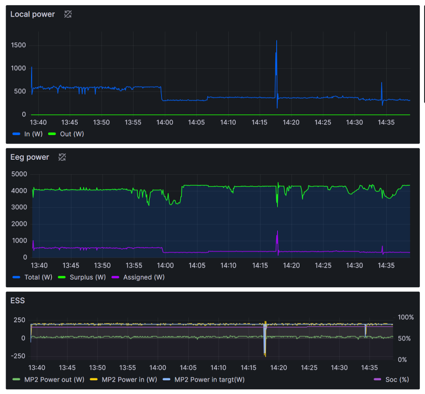Toggle visibility of the In (W) series
Image resolution: width=425 pixels, height=394 pixels.
pyautogui.click(x=33, y=134)
